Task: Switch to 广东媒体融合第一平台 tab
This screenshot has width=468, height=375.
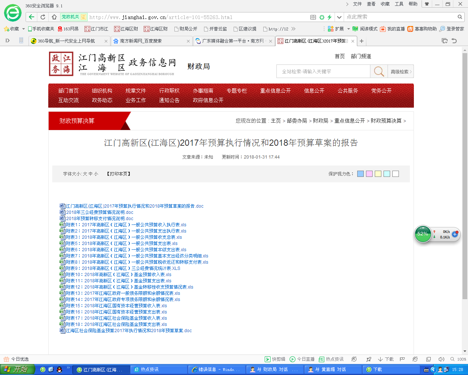Action: coord(233,41)
